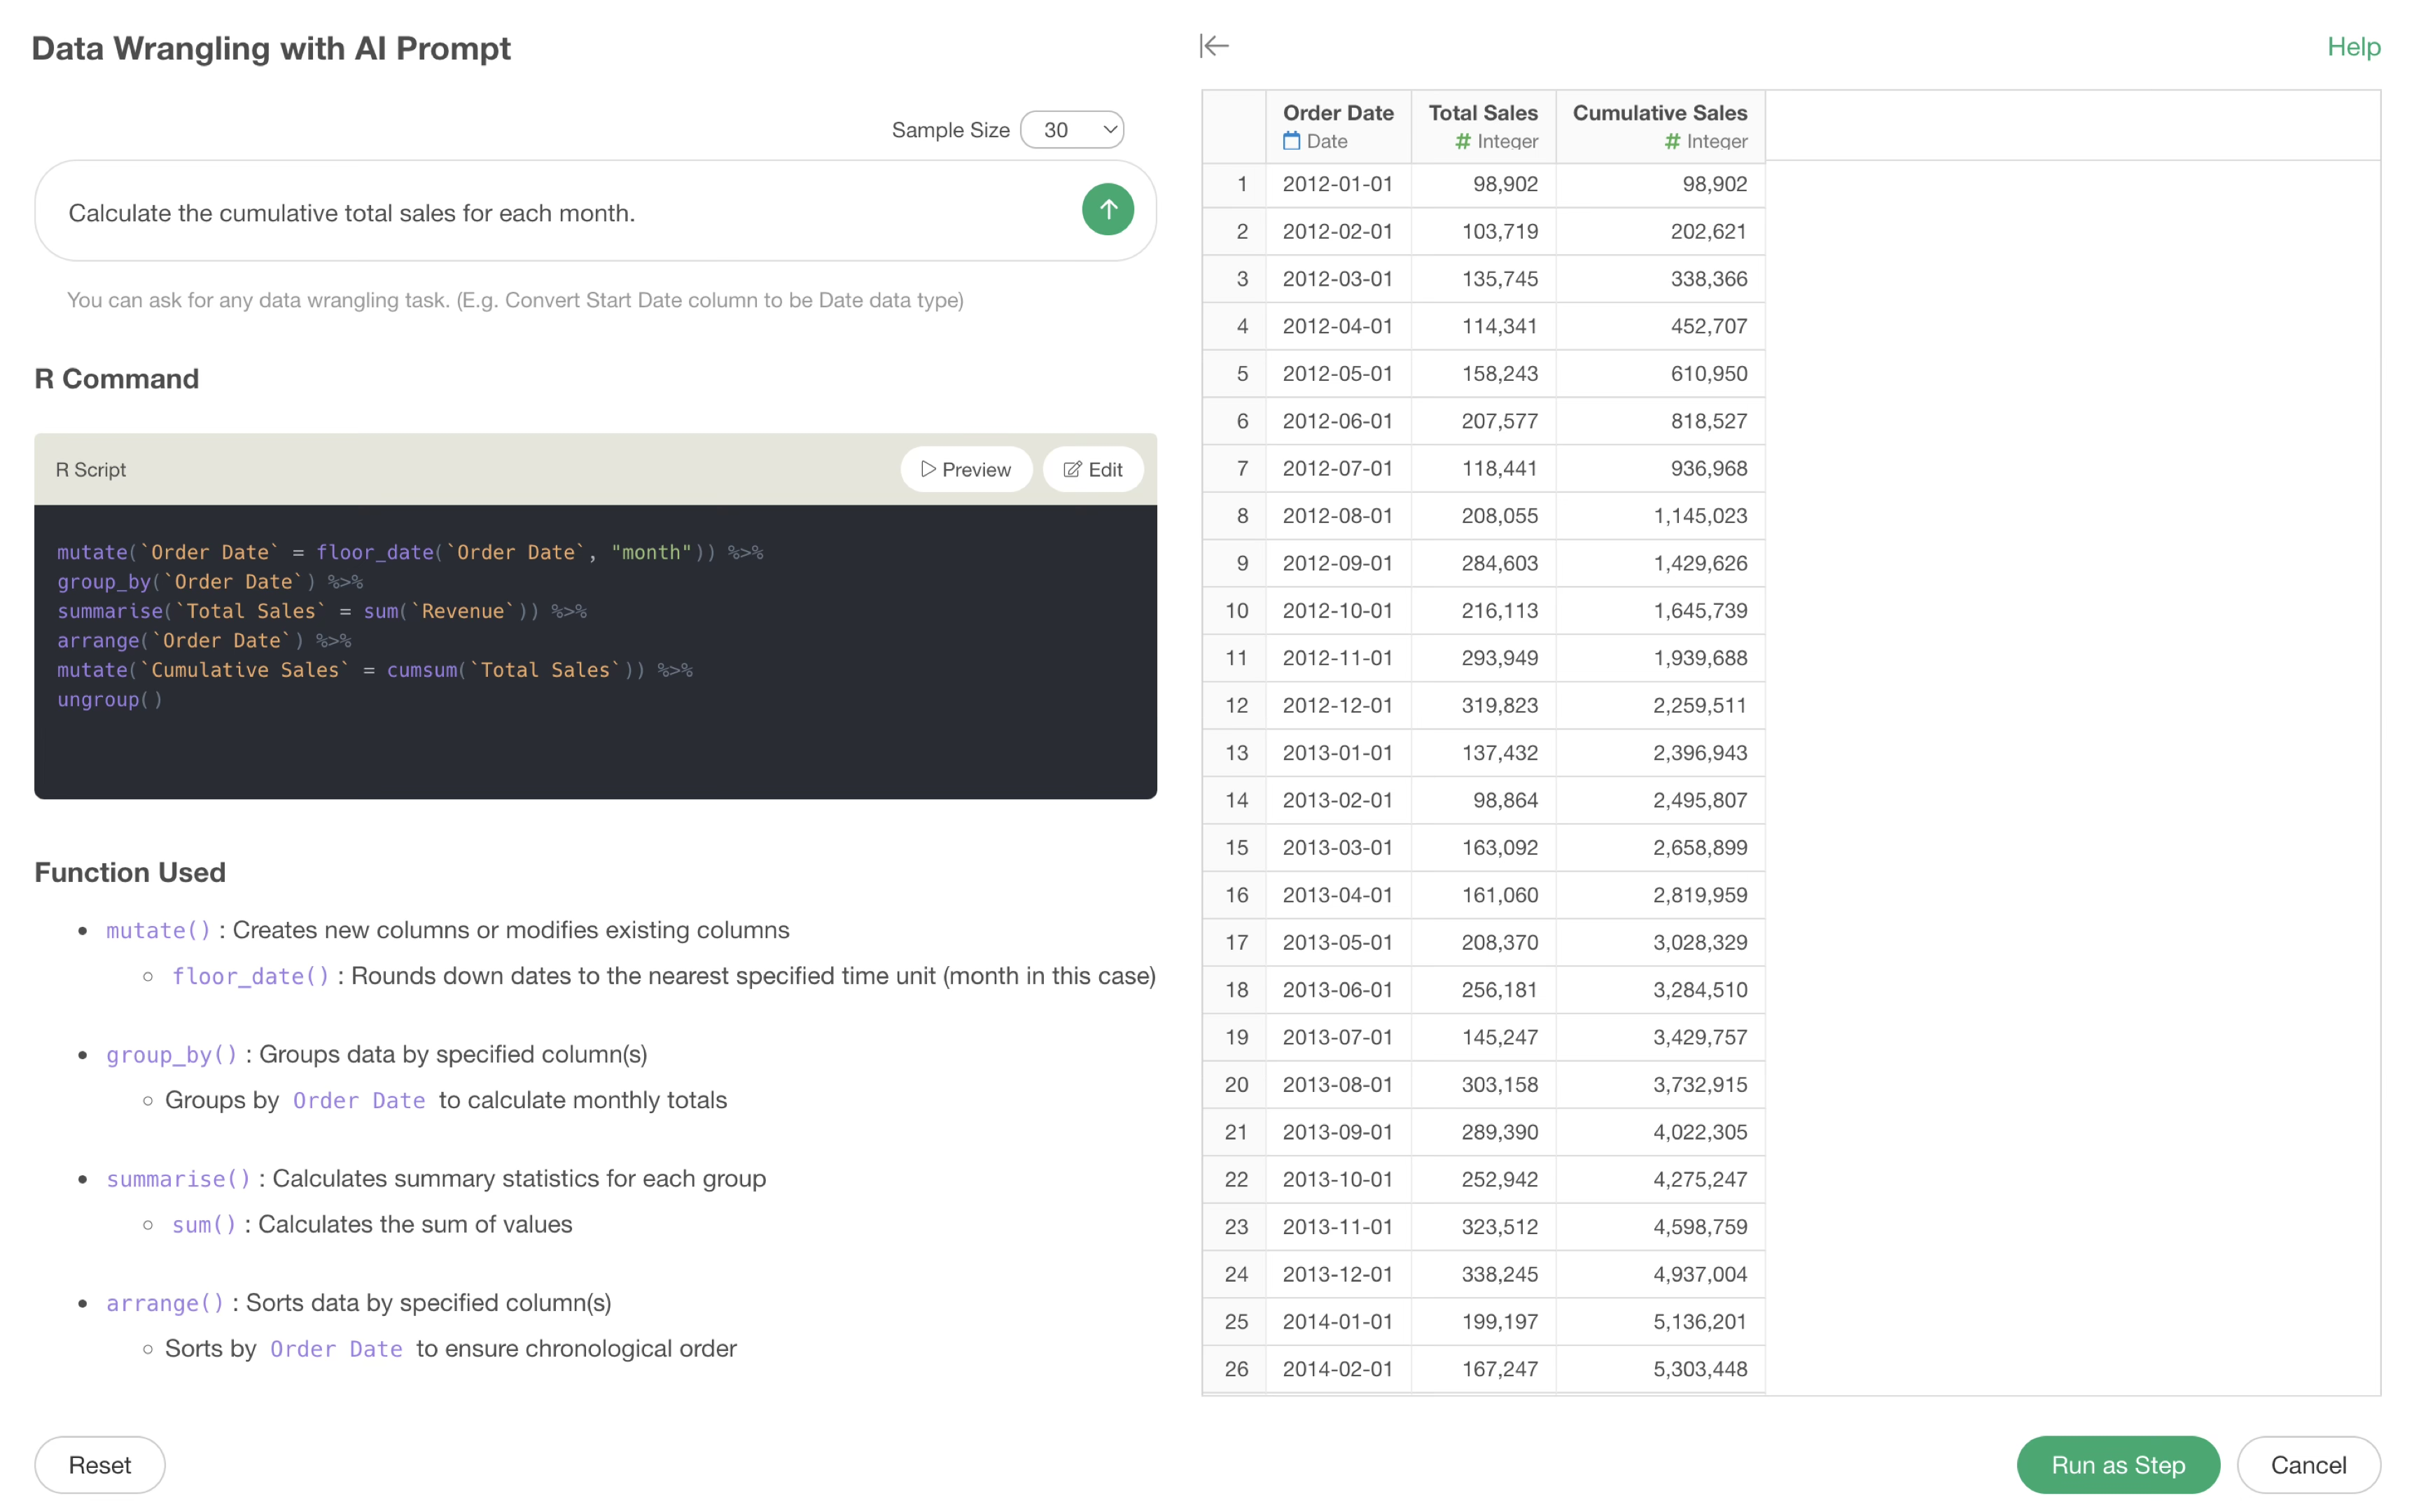Click Total Sales value 167,247
This screenshot has width=2421, height=1512.
[1482, 1369]
